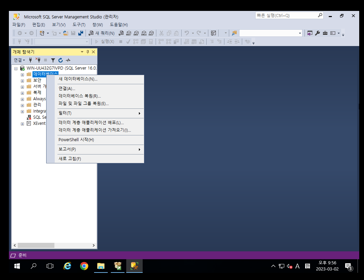This screenshot has width=364, height=280.
Task: Open the New Project dropdown arrow
Action: tap(48, 33)
